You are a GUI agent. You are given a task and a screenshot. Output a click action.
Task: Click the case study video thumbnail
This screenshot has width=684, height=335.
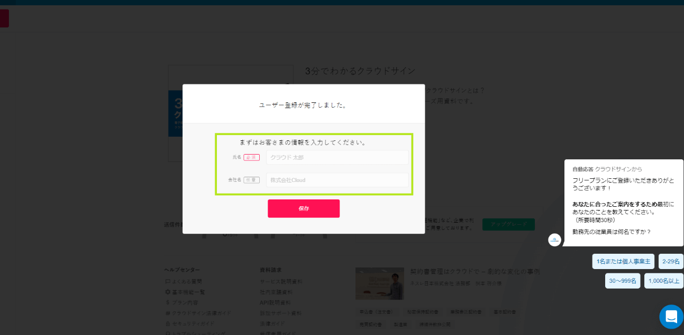click(379, 283)
